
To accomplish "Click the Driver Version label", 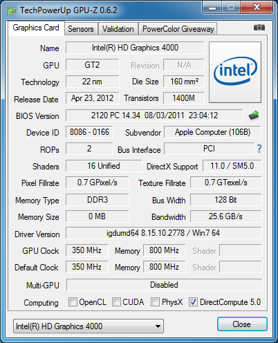I will [37, 234].
